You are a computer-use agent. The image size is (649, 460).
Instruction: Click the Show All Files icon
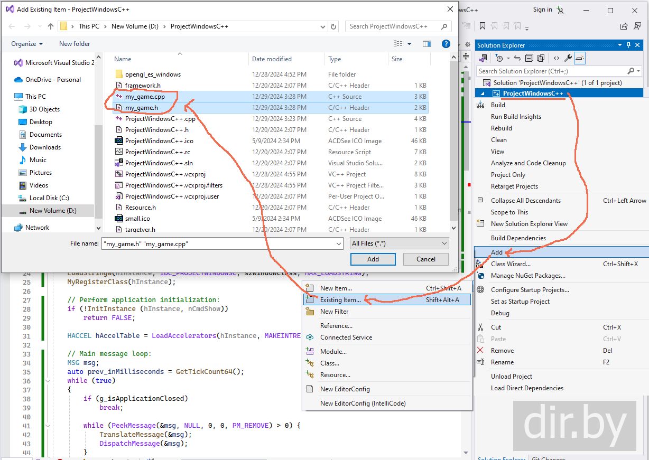pyautogui.click(x=541, y=58)
